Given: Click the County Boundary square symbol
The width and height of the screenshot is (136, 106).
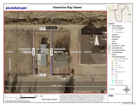Looking at the screenshot, I should click(109, 48).
